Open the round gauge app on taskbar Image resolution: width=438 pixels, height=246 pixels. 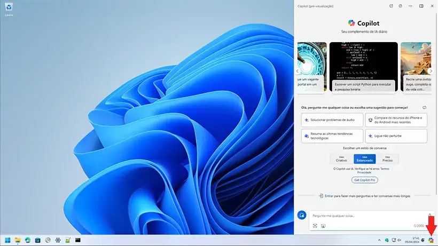(x=48, y=240)
